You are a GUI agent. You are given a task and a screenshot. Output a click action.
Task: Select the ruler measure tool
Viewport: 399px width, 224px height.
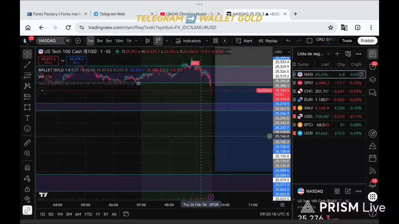click(27, 142)
